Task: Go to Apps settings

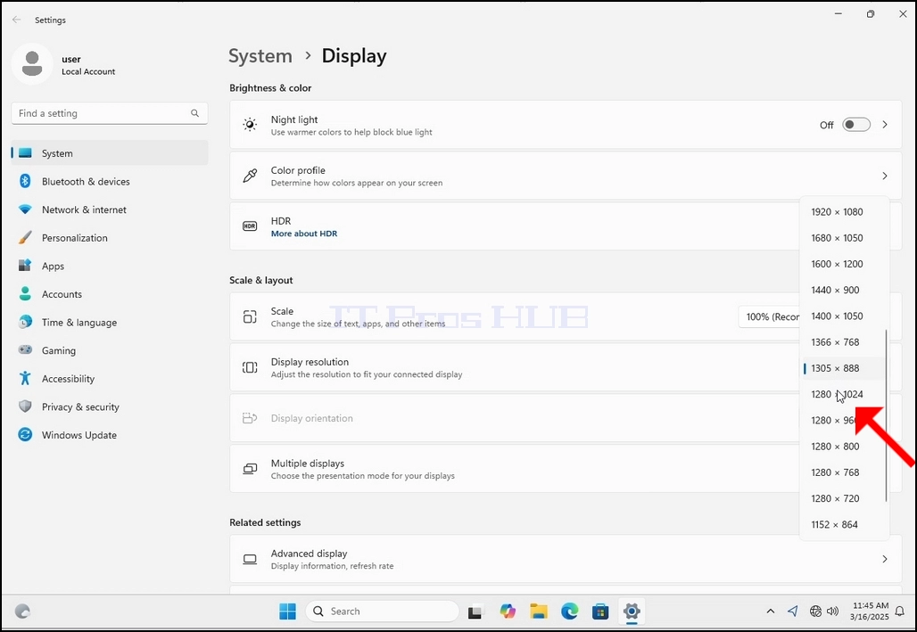Action: coord(110,266)
